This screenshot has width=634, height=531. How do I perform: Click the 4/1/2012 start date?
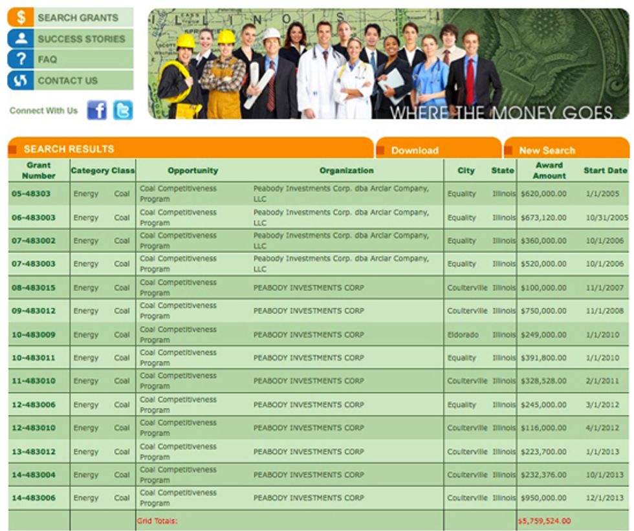[602, 428]
